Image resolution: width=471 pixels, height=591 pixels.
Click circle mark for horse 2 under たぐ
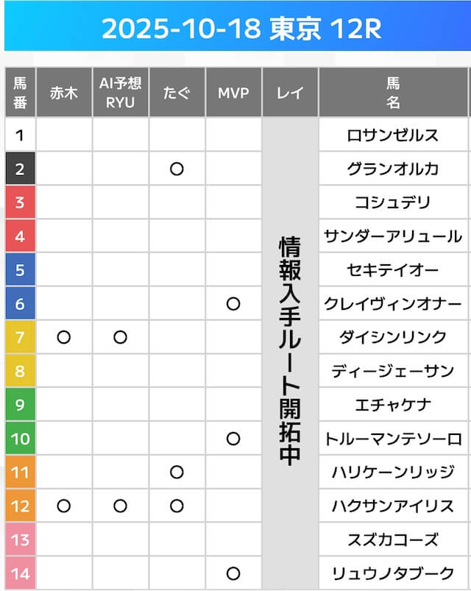[177, 169]
